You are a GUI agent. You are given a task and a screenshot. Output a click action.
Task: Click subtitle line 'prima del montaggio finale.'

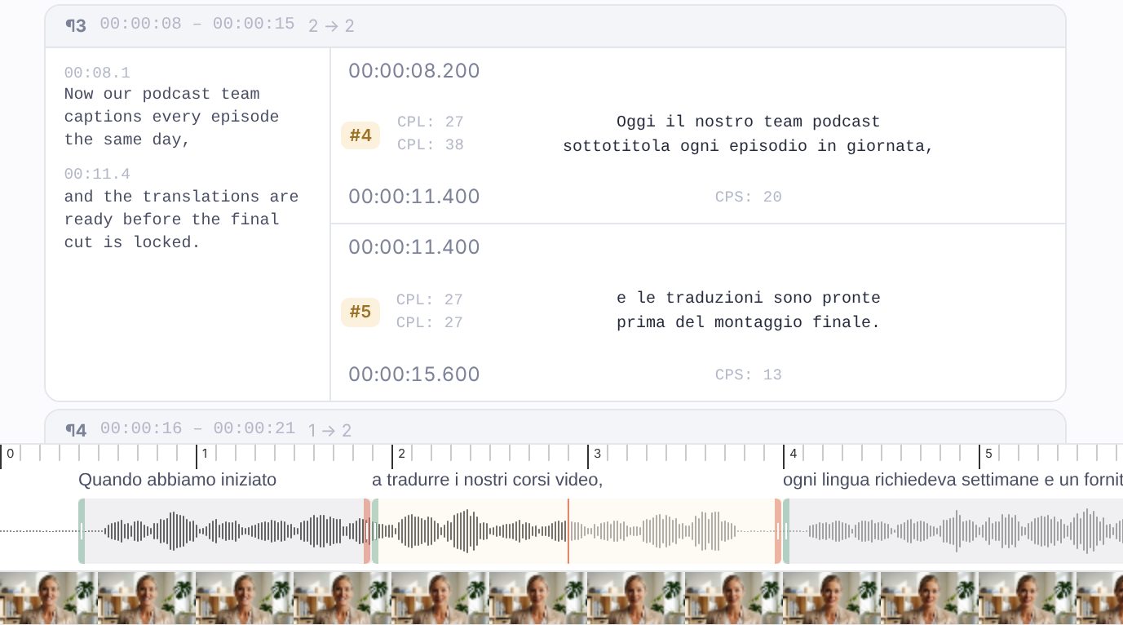pos(749,322)
